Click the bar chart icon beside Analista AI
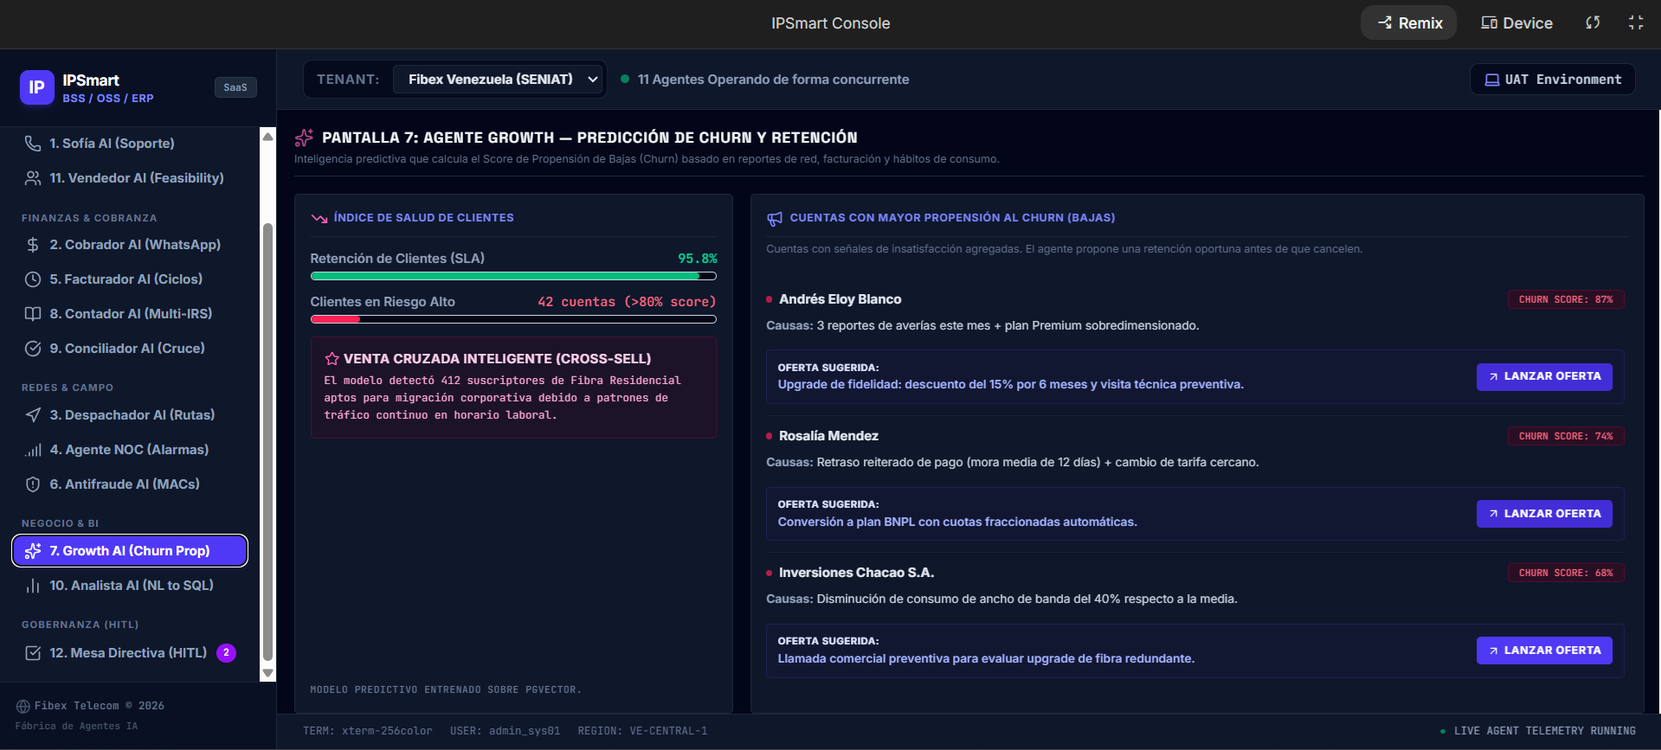 [x=33, y=586]
